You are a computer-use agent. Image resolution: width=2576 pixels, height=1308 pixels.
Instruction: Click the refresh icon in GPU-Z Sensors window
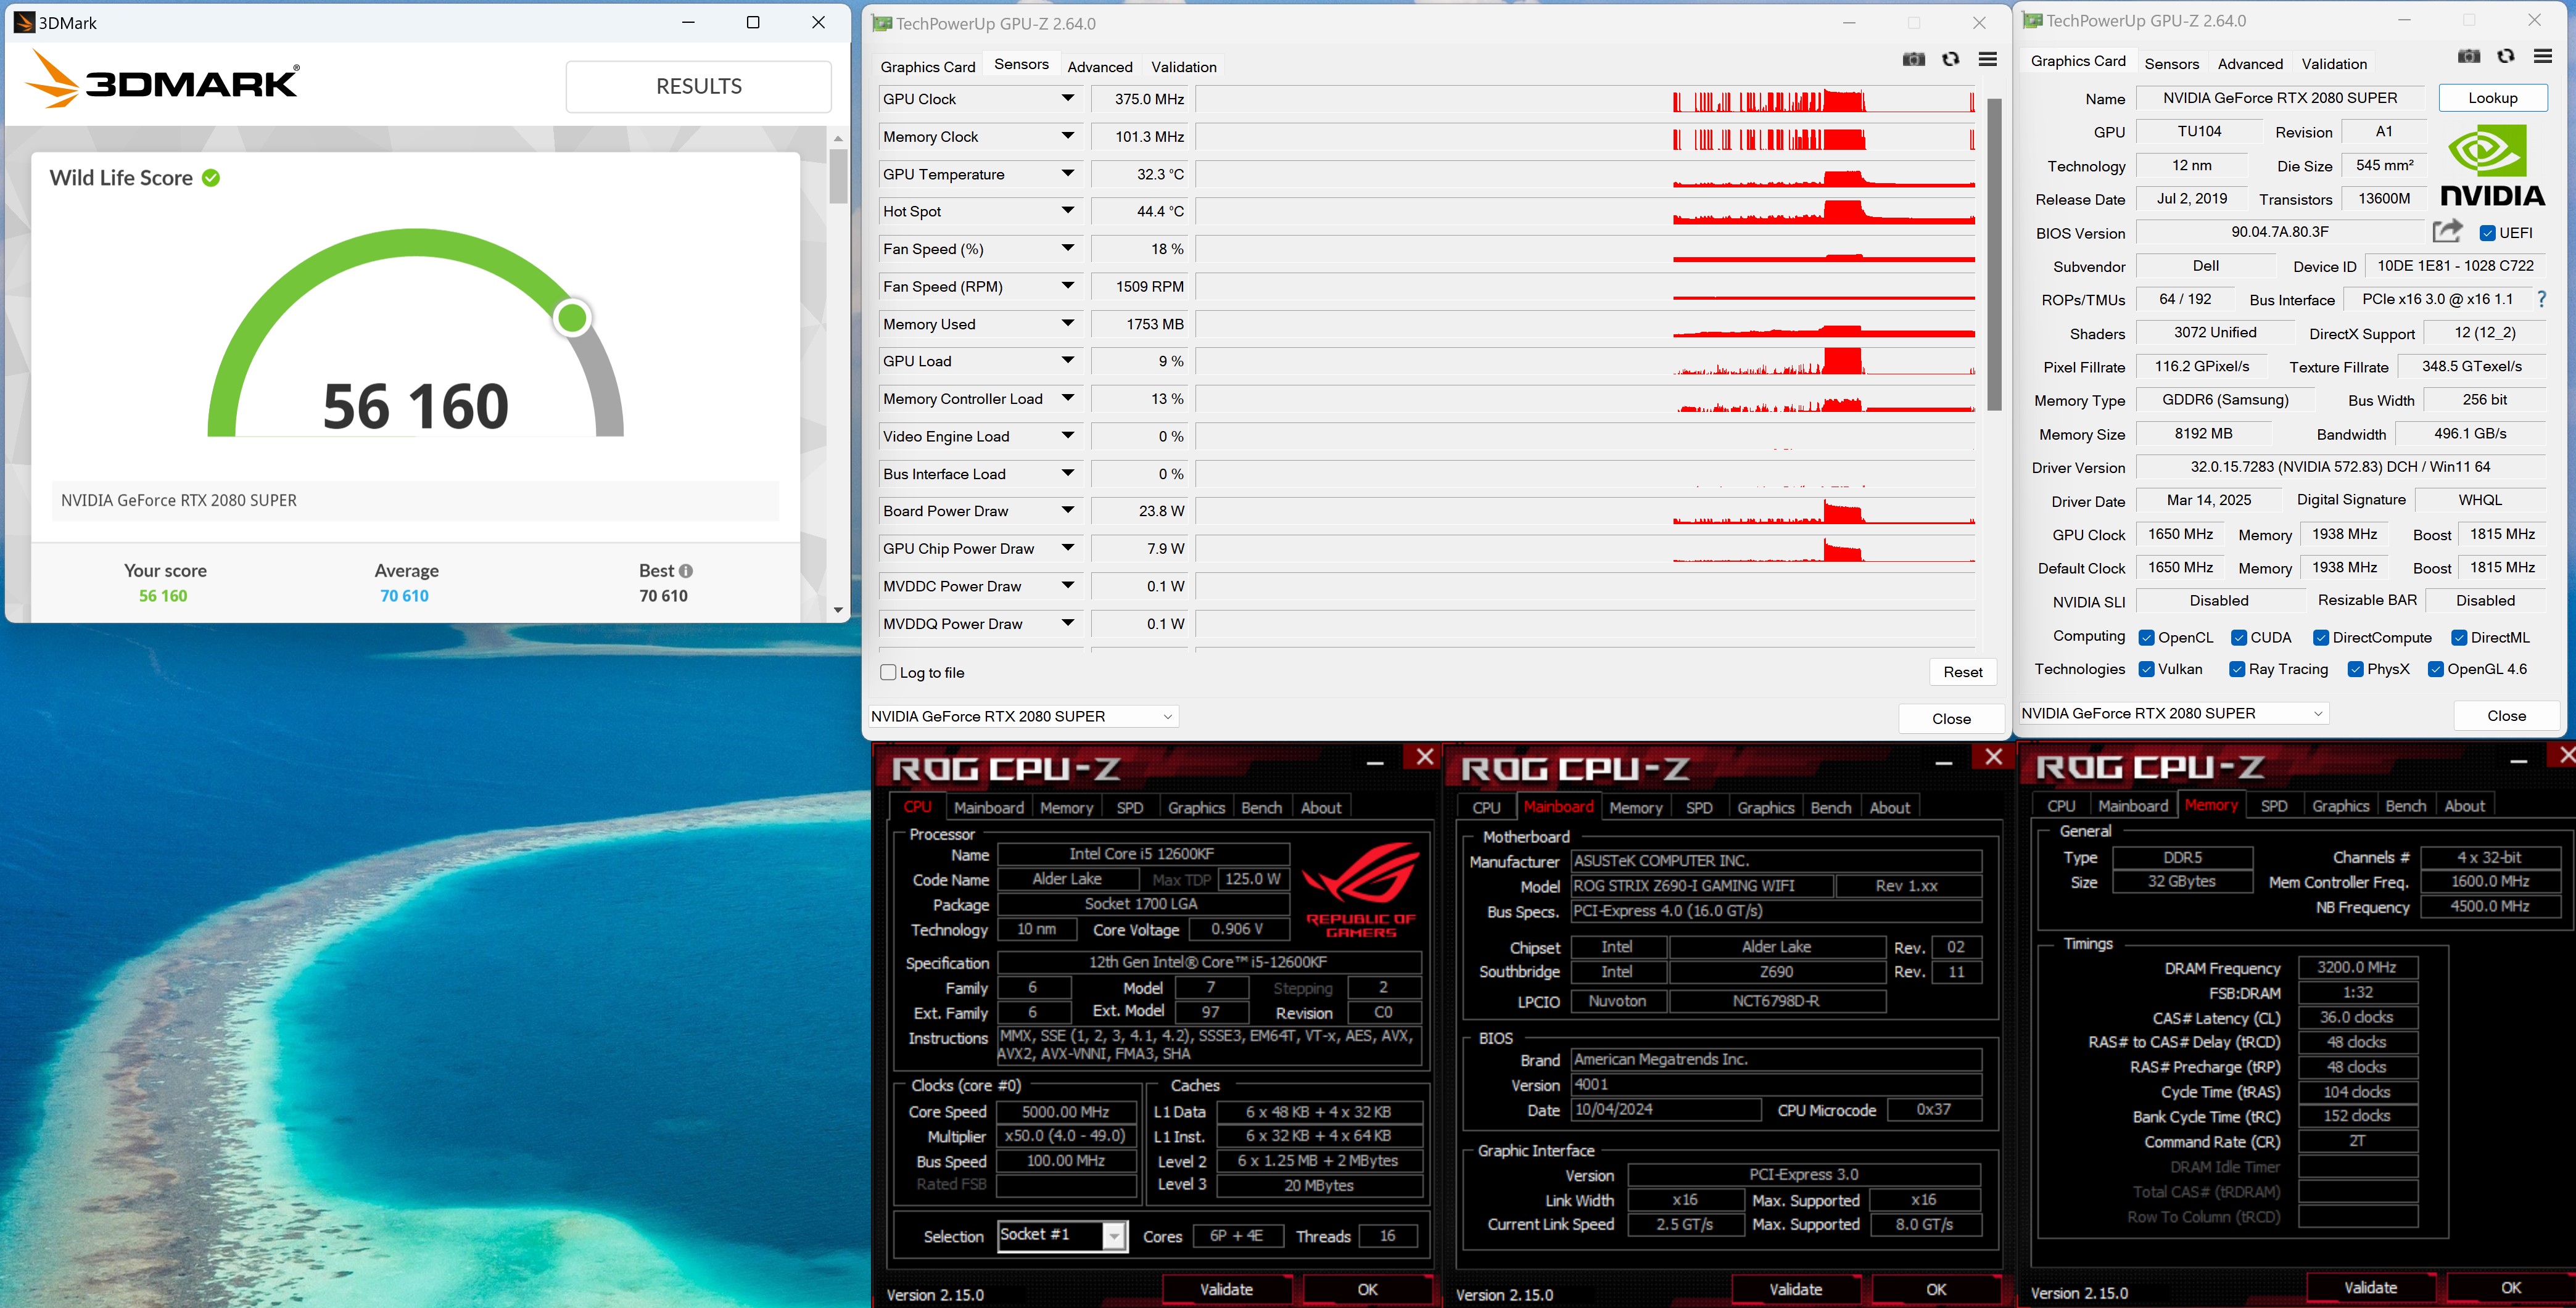1950,60
